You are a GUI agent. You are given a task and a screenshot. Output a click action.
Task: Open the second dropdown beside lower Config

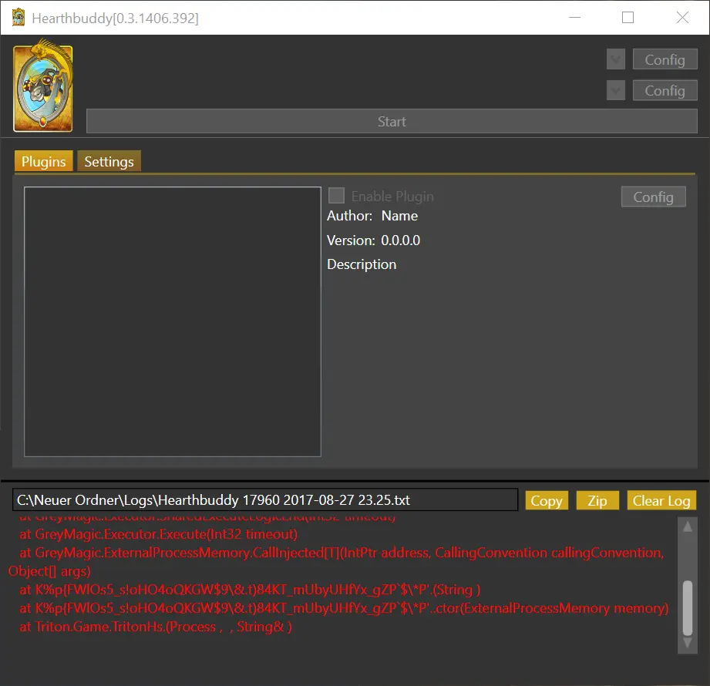point(616,90)
